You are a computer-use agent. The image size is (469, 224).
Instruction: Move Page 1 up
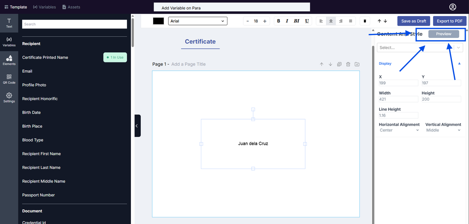coord(322,64)
